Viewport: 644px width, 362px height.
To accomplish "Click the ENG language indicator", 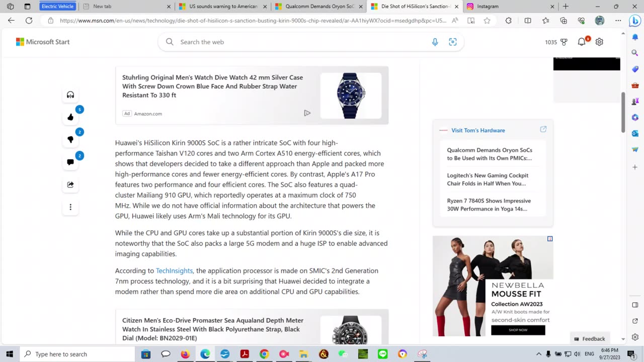I will pos(589,354).
